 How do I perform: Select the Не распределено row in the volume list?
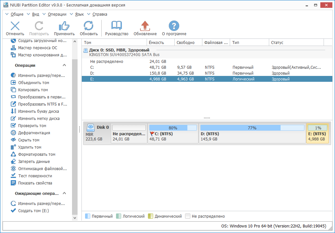[207, 62]
